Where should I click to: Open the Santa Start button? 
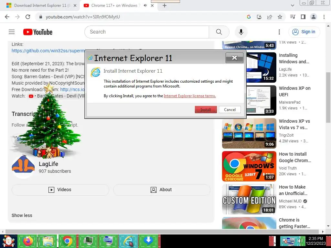tap(8, 241)
